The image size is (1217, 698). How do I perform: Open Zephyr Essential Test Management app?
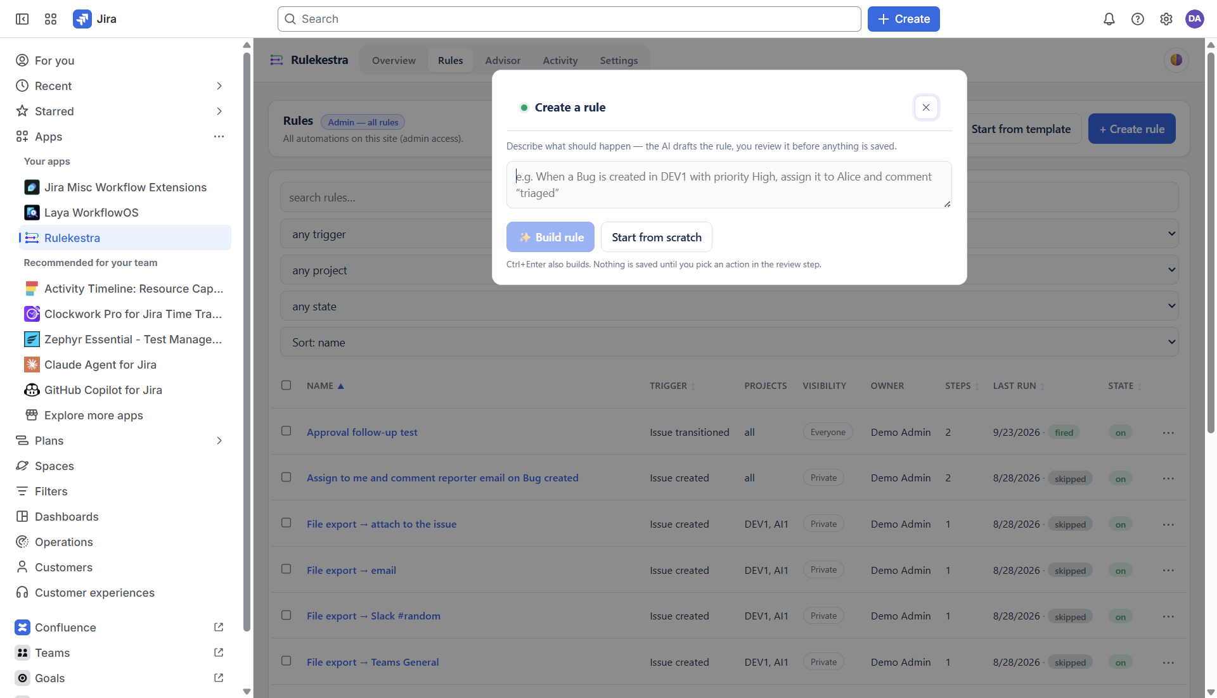tap(126, 339)
